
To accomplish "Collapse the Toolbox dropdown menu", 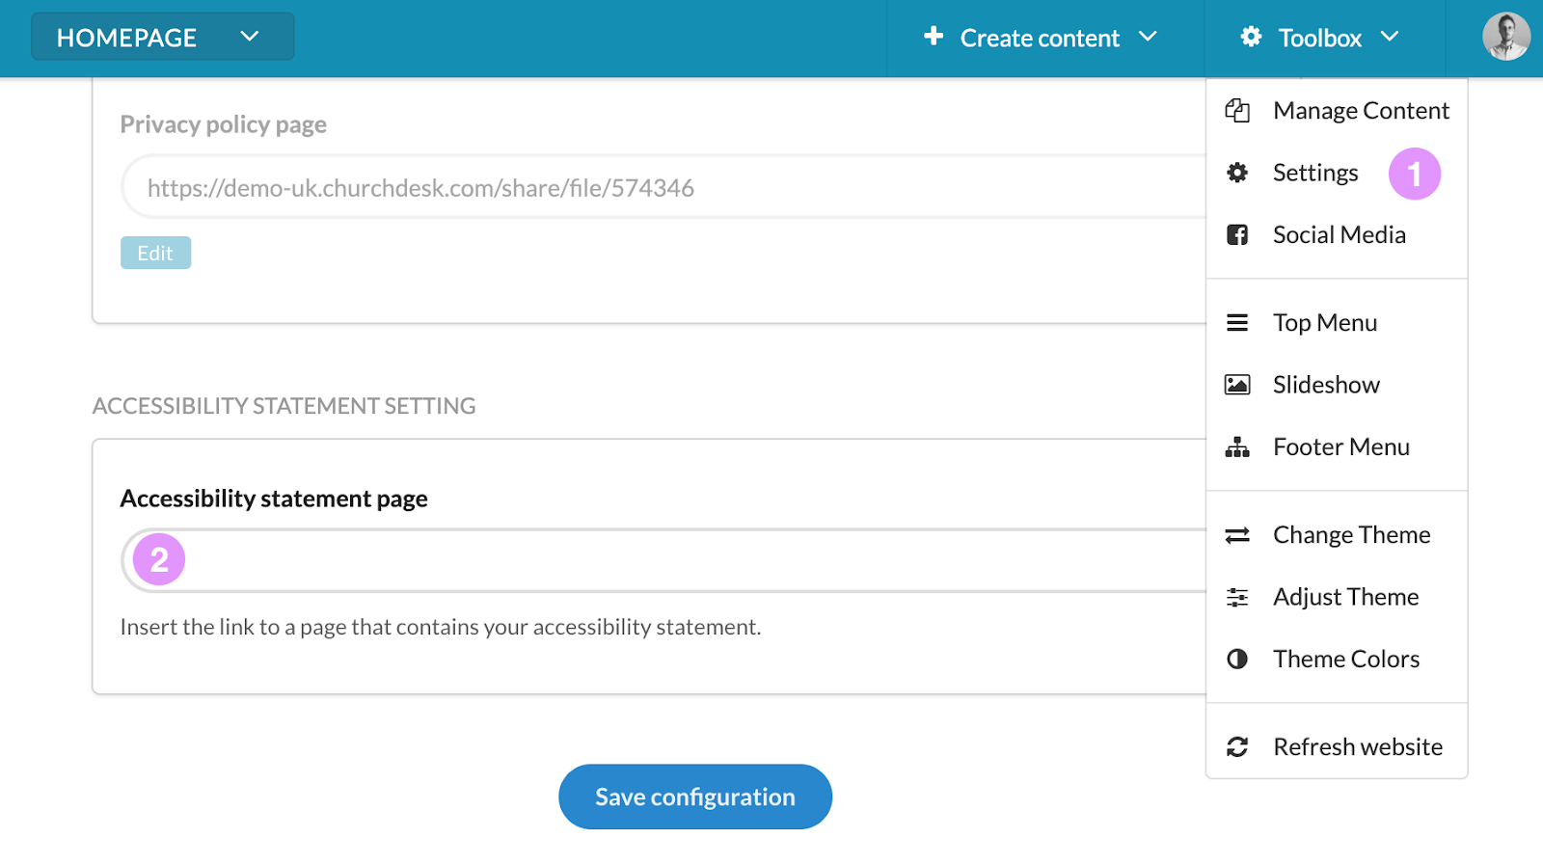I will [1319, 38].
